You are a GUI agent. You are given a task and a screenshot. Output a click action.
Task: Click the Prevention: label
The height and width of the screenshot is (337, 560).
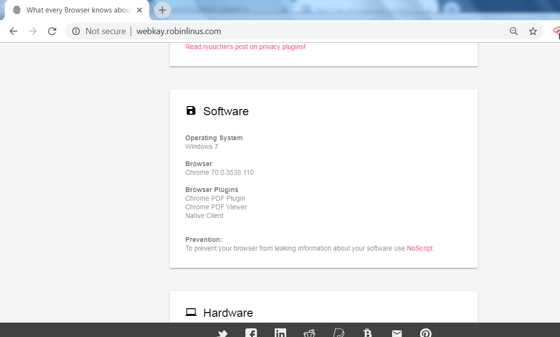pos(204,240)
